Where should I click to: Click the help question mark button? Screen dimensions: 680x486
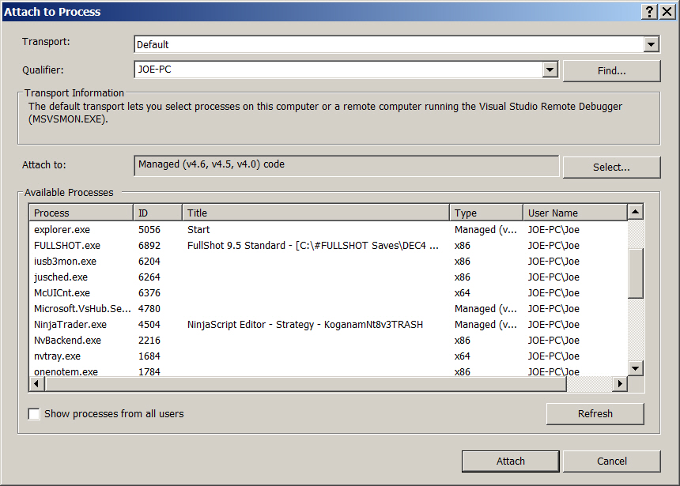coord(649,12)
